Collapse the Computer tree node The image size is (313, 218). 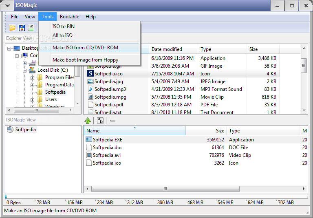[x=17, y=56]
